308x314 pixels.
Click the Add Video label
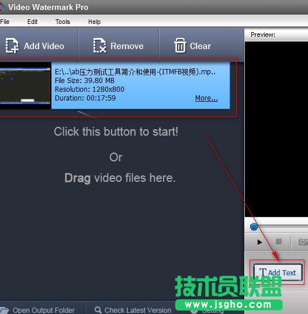coord(44,46)
